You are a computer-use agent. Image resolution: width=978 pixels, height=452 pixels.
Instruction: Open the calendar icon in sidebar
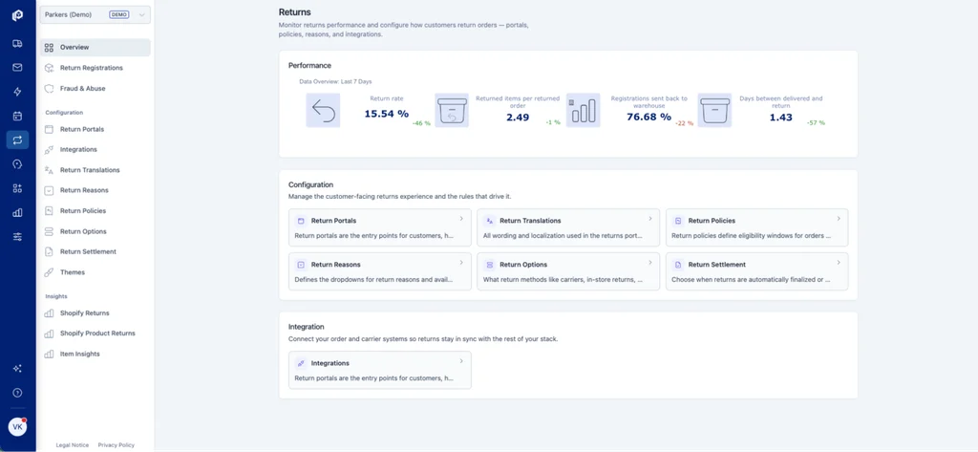tap(17, 116)
